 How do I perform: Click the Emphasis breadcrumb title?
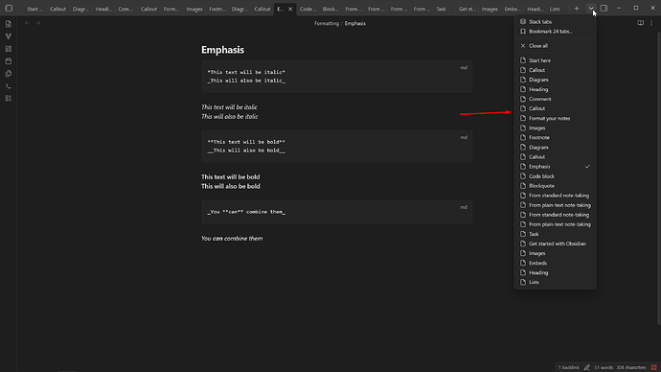355,24
